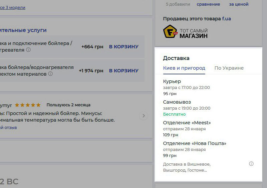Click the 109 грн Meest price
The width and height of the screenshot is (267, 188).
(x=171, y=135)
